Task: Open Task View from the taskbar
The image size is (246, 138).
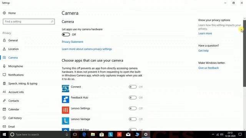Action: tap(75, 135)
